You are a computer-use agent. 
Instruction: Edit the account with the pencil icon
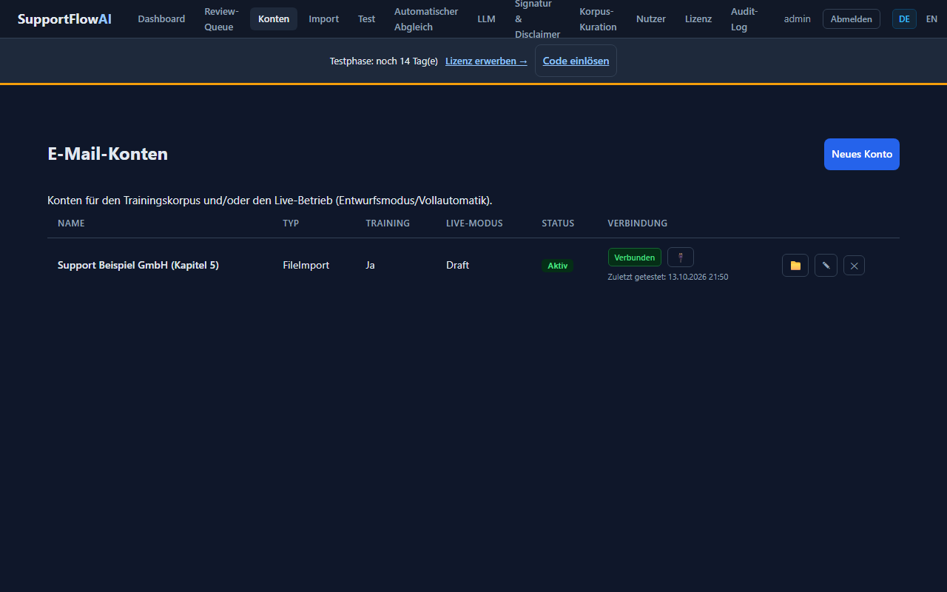826,265
